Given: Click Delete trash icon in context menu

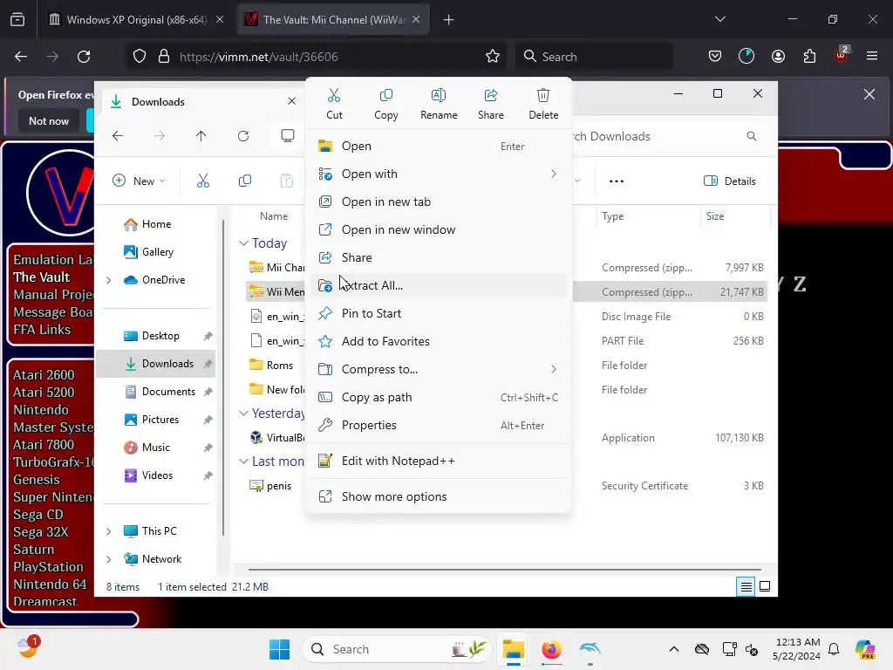Looking at the screenshot, I should click(x=543, y=104).
